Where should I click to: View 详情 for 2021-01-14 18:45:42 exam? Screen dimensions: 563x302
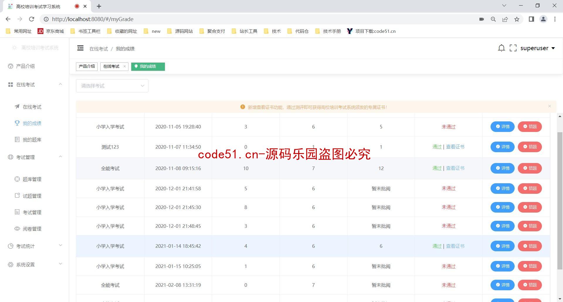[503, 246]
